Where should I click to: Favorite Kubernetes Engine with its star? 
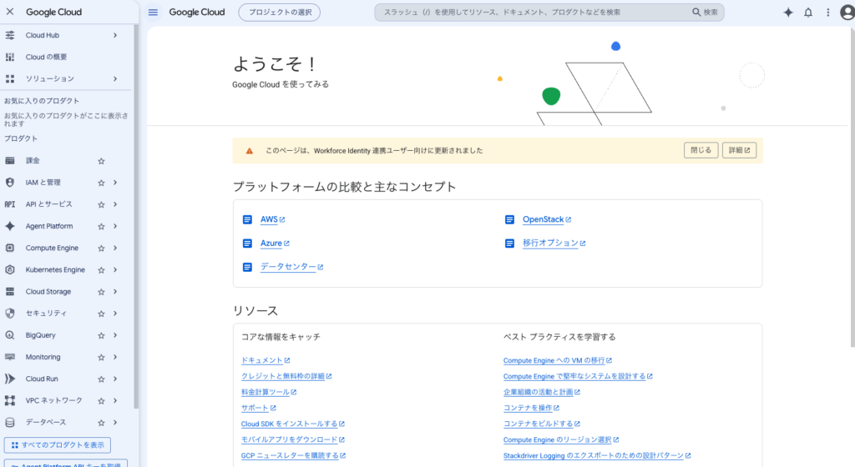(101, 270)
